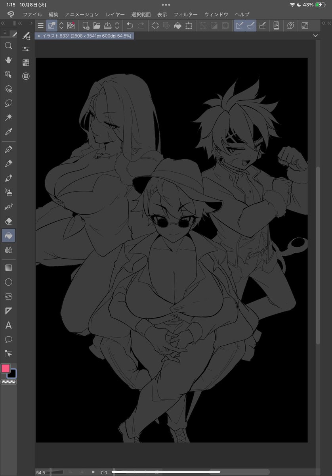This screenshot has width=332, height=476.
Task: Open Clip Studio spiral icon
Action: click(71, 26)
